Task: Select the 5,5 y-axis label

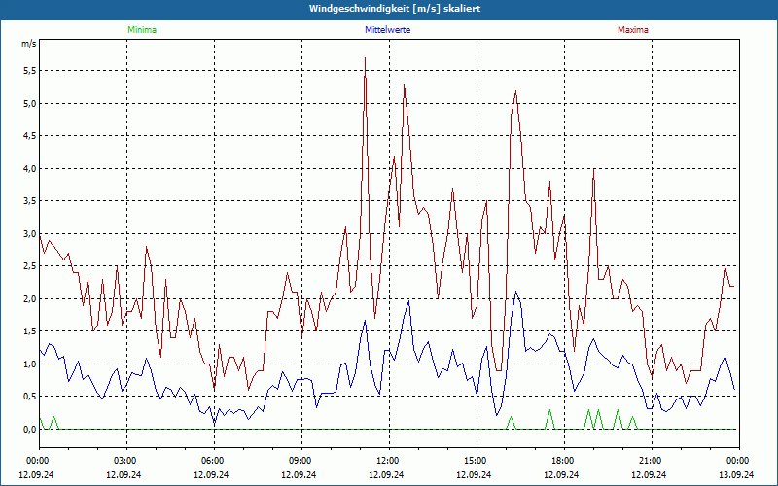Action: point(28,71)
